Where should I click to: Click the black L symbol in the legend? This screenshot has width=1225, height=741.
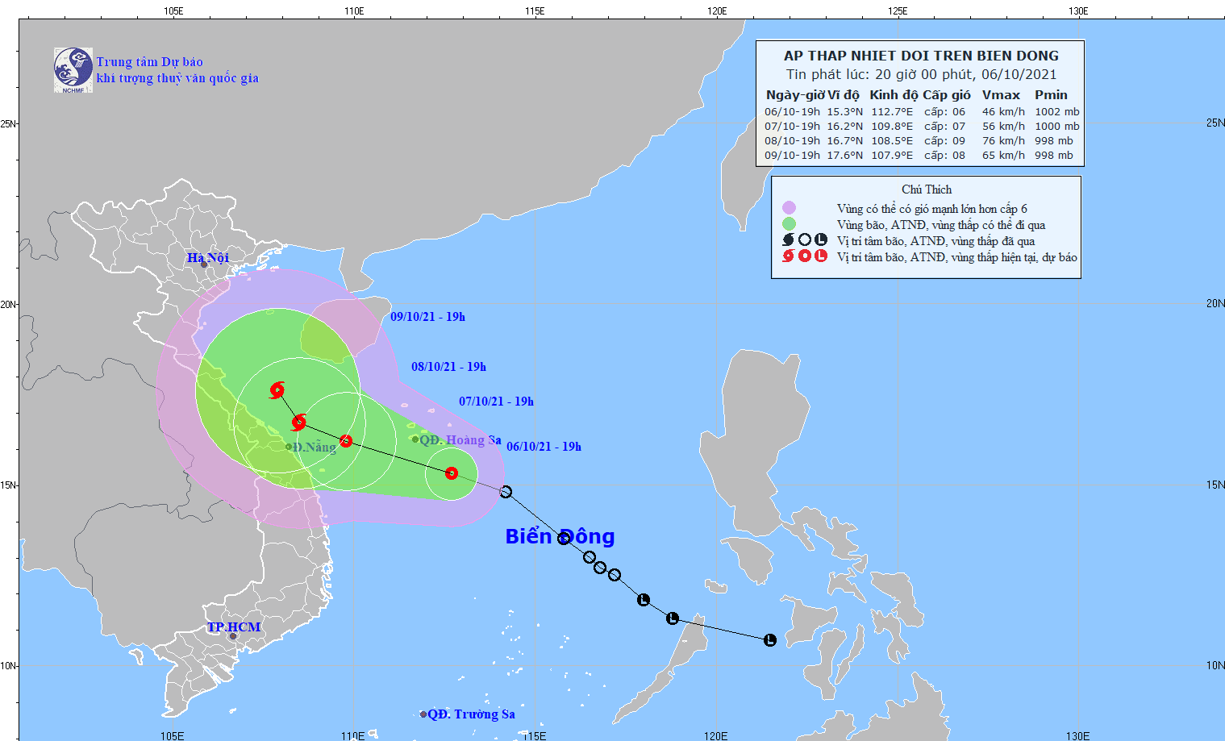(821, 239)
